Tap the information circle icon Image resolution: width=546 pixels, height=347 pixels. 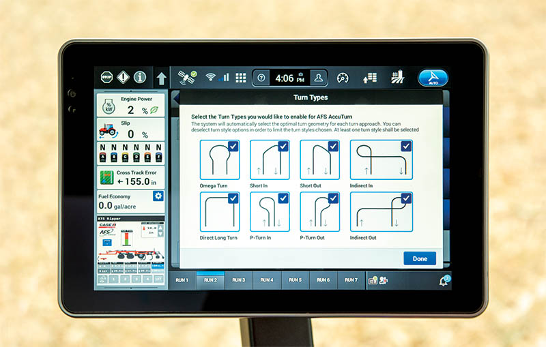point(140,78)
